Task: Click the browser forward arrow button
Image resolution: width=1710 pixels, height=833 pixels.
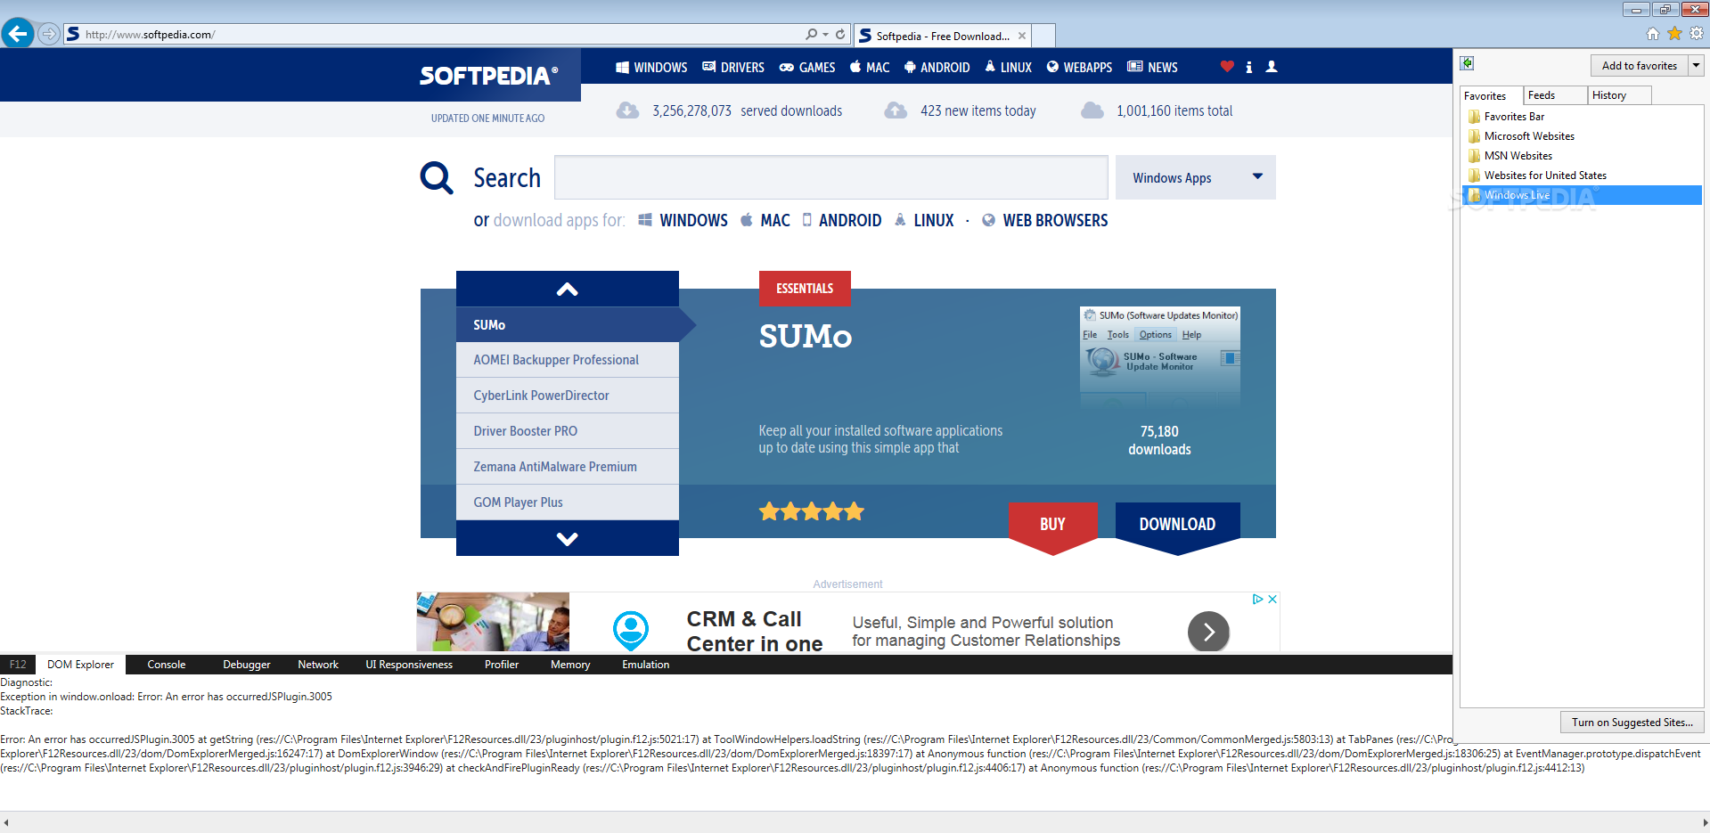Action: (49, 34)
